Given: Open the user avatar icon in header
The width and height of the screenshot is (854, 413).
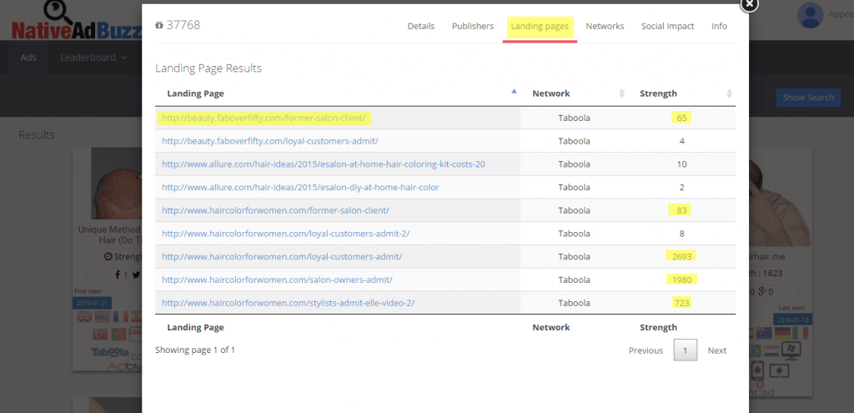Looking at the screenshot, I should (x=810, y=15).
